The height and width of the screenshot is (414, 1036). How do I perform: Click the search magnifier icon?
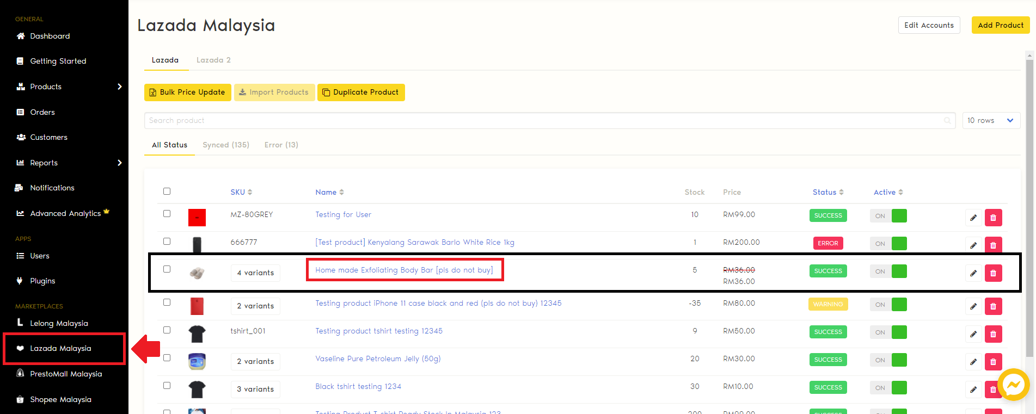pos(948,121)
